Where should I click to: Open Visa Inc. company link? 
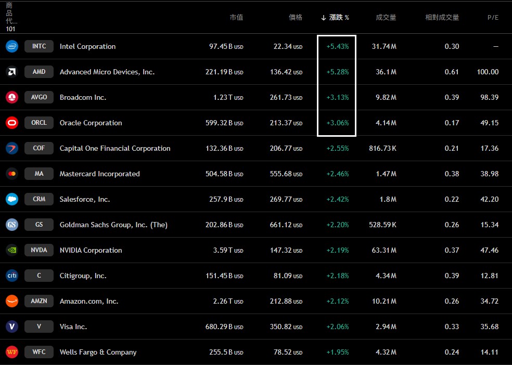pos(73,327)
